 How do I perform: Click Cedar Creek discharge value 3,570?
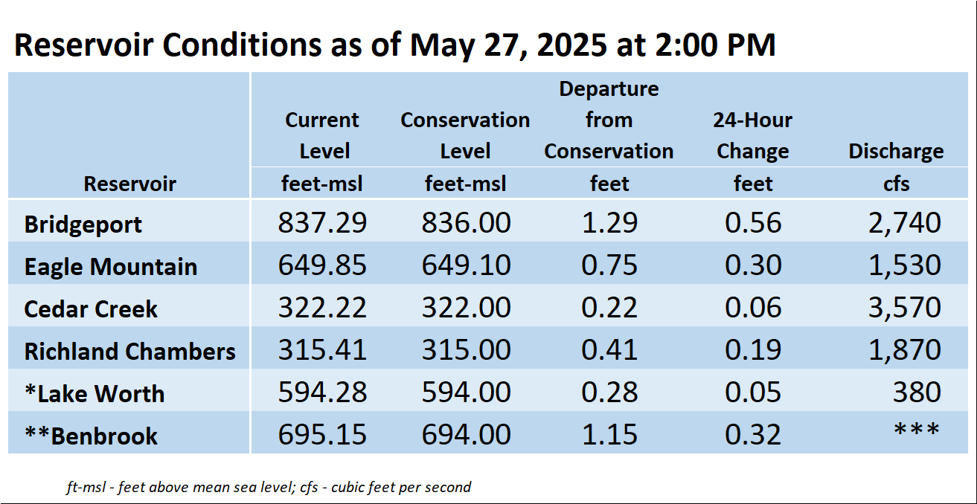tap(904, 308)
